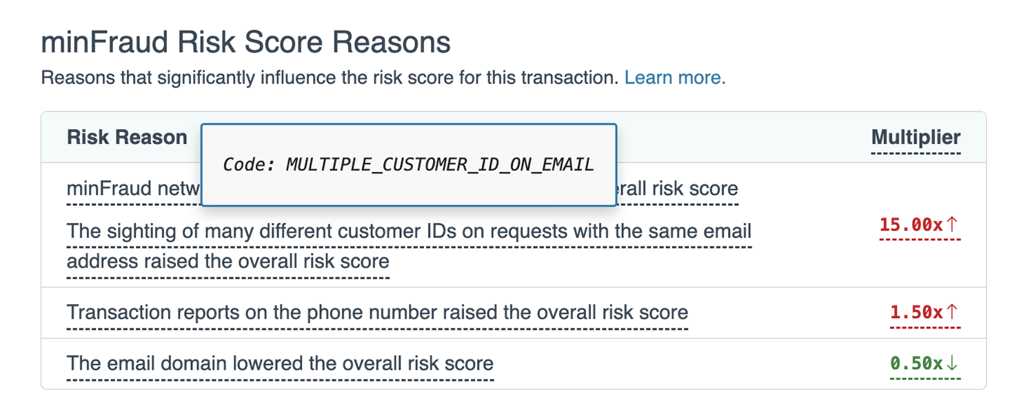The image size is (1019, 400).
Task: Click the "minFraud Risk Score Reasons" heading
Action: [245, 43]
